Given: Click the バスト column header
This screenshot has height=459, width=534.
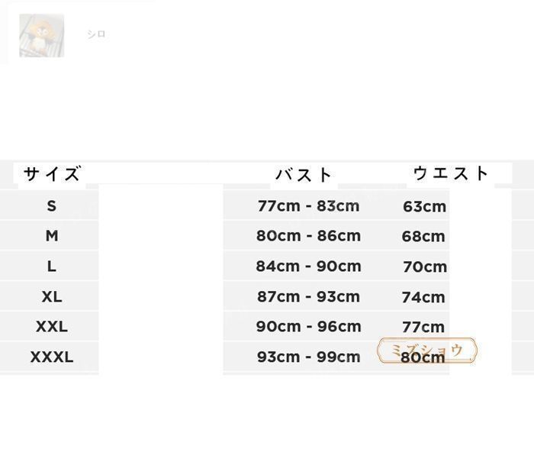Looking at the screenshot, I should 304,176.
